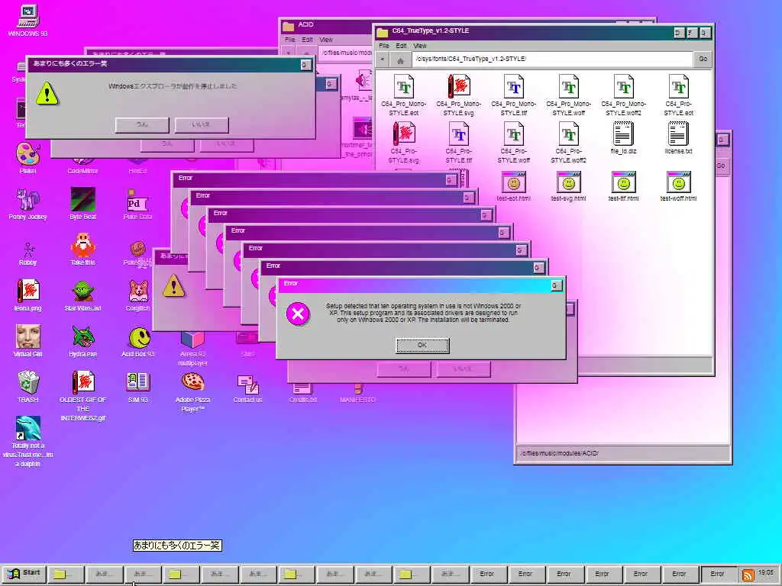Screen dimensions: 782x586
Task: Open Edit menu in C64_TrueType window
Action: pyautogui.click(x=401, y=46)
